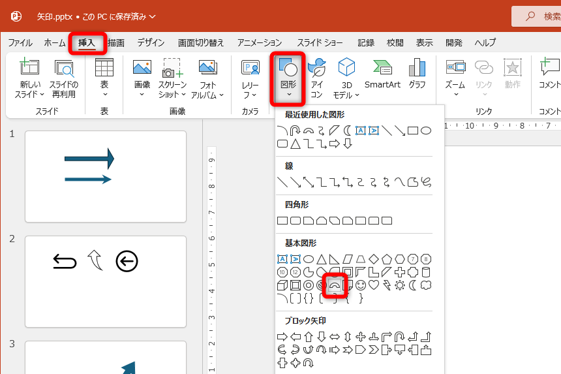Screen dimensions: 561x374
Task: Choose the Left Arrow block arrow
Action: [x=295, y=337]
